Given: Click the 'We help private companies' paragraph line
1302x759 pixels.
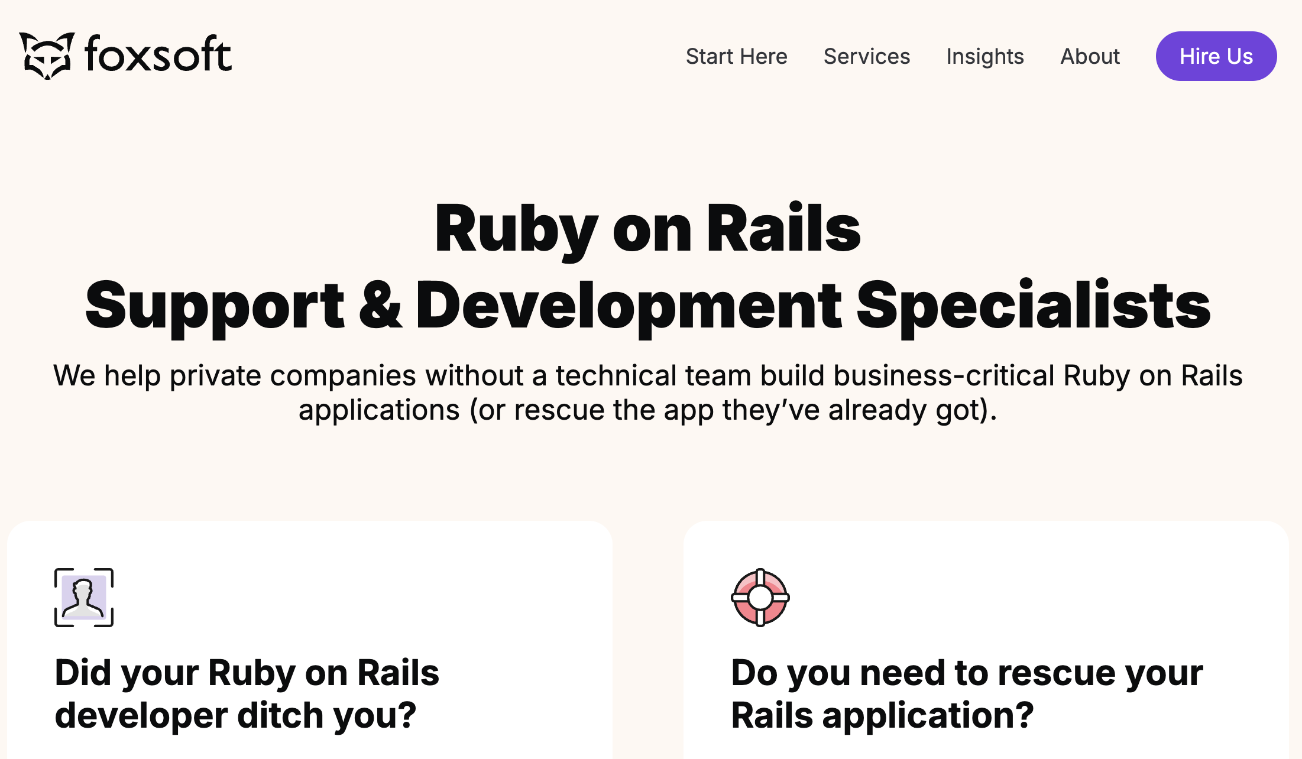Looking at the screenshot, I should pos(648,375).
